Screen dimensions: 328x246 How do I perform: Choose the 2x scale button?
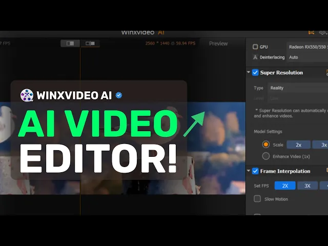point(298,145)
